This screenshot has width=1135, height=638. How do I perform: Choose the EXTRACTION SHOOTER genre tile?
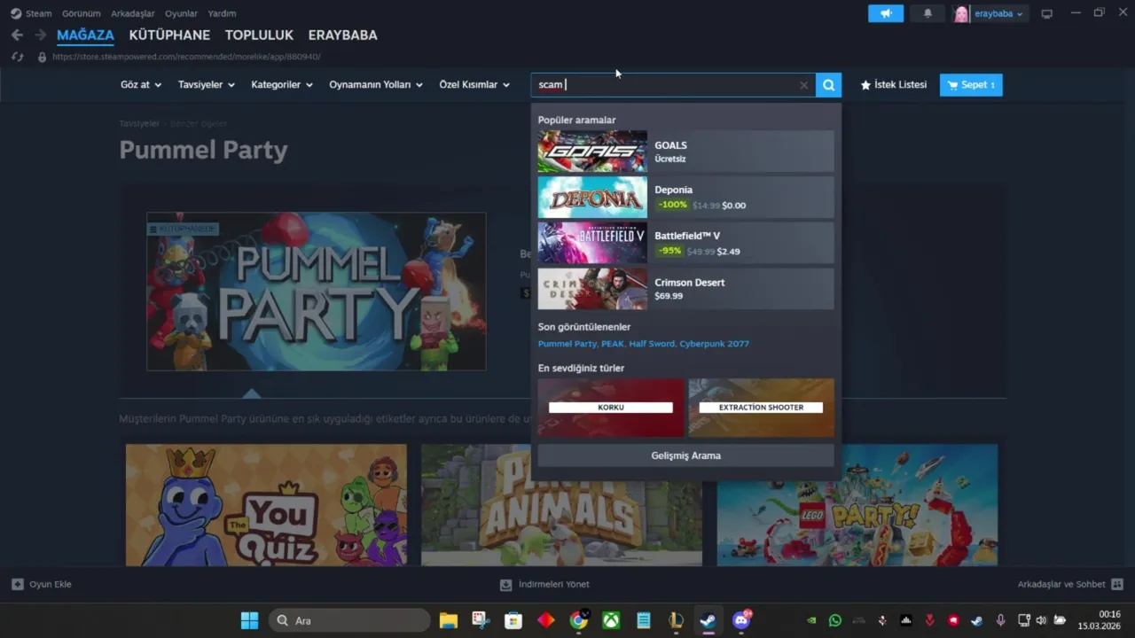[x=761, y=408]
